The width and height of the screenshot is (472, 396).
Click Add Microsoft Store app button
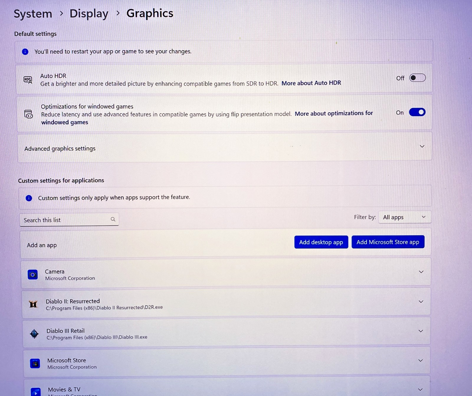pos(388,242)
